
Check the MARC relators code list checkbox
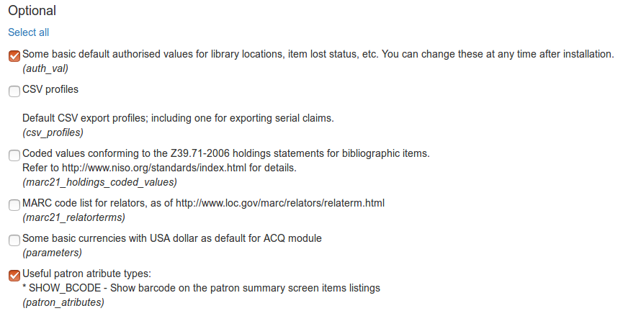[x=14, y=204]
